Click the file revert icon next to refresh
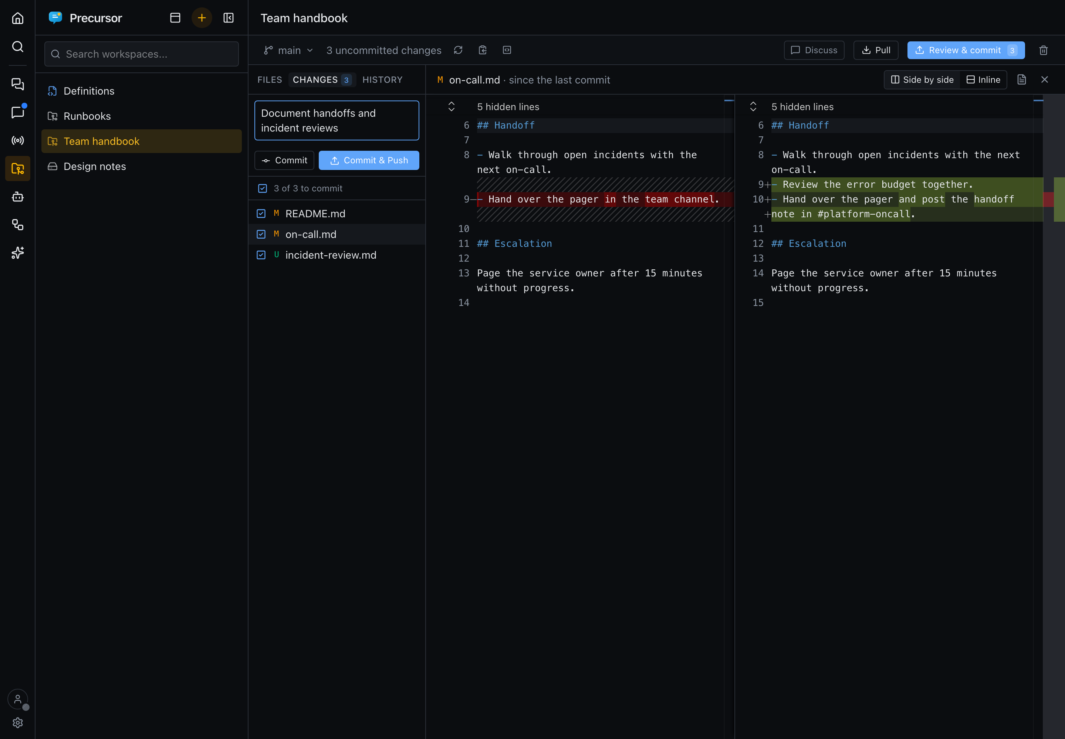Viewport: 1065px width, 739px height. [483, 50]
